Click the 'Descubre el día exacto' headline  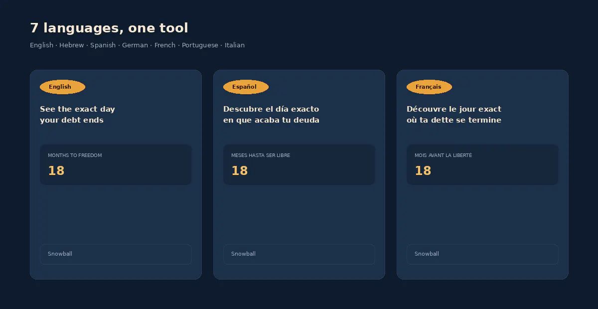point(271,115)
